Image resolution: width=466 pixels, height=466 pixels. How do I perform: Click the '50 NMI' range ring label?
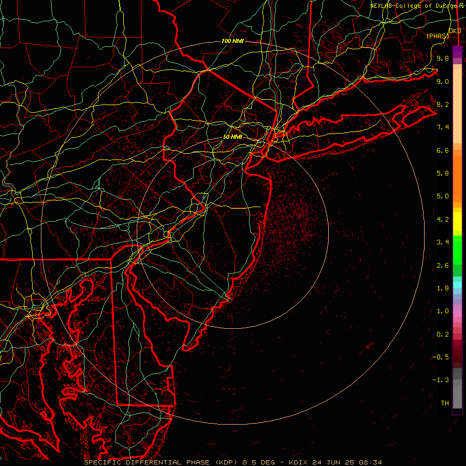[x=232, y=137]
